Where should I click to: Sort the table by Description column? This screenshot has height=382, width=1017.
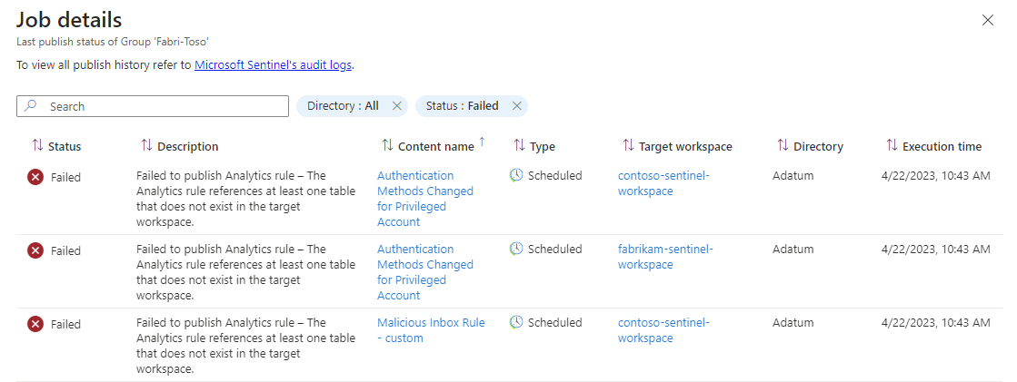point(180,146)
